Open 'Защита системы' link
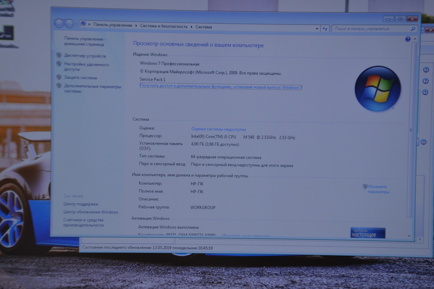The height and width of the screenshot is (289, 434). (80, 78)
